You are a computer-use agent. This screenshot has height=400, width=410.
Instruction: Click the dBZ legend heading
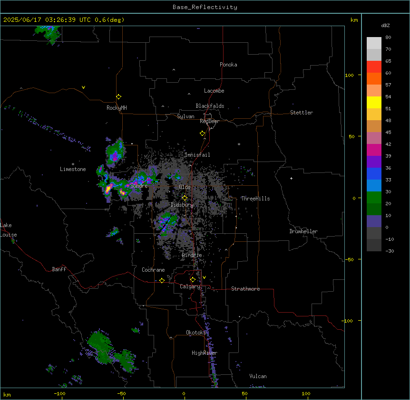(385, 26)
